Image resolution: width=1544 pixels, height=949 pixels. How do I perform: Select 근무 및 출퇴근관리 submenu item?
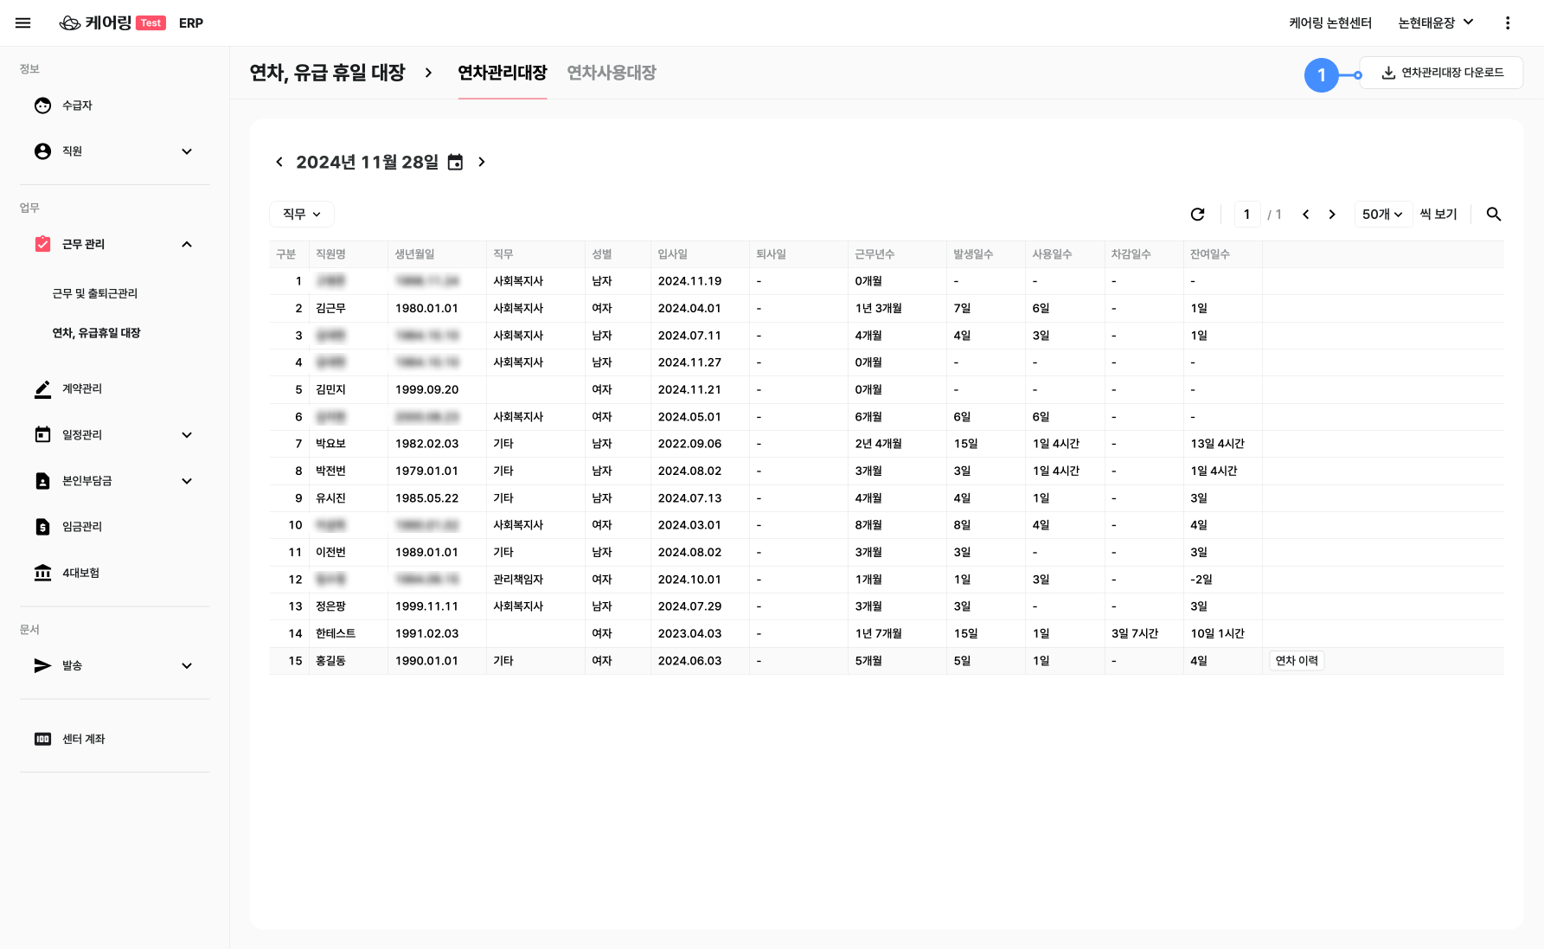[95, 293]
